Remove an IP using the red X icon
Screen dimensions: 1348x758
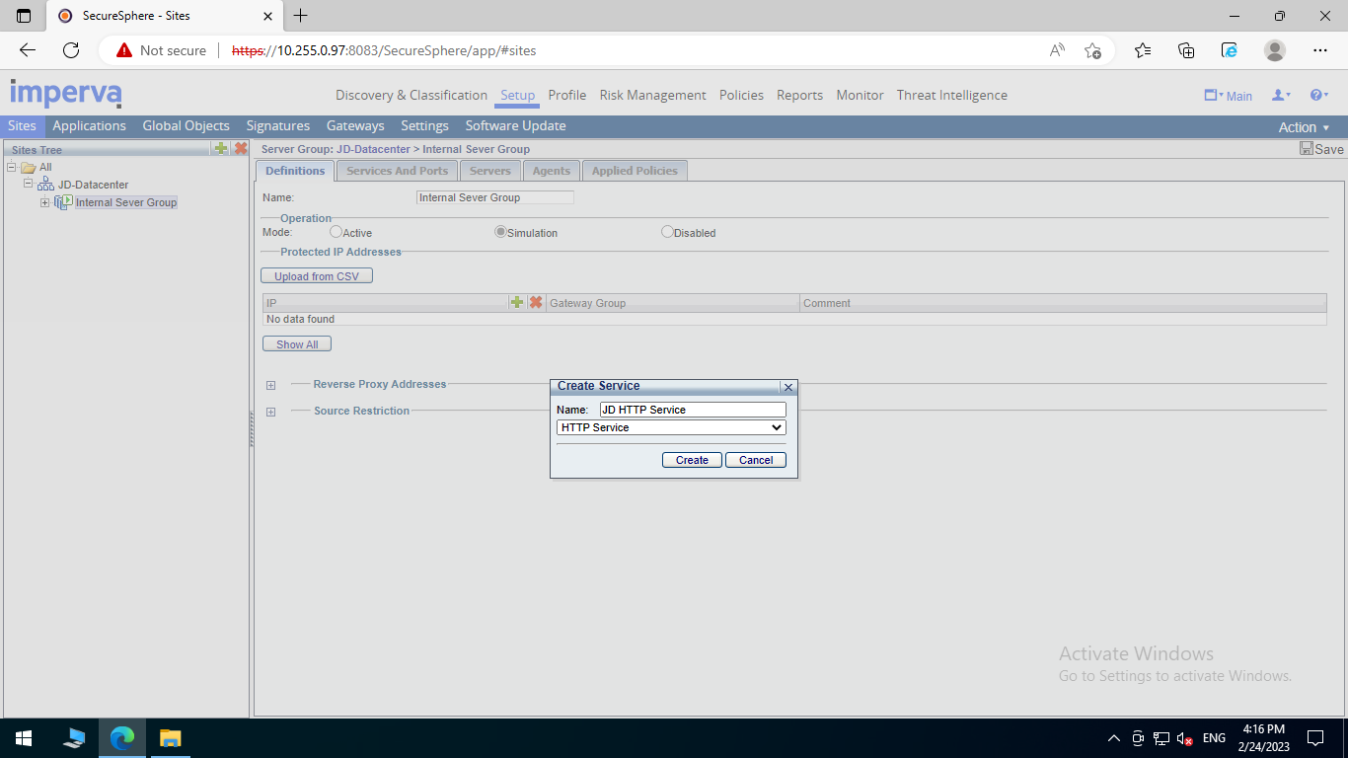(x=535, y=302)
